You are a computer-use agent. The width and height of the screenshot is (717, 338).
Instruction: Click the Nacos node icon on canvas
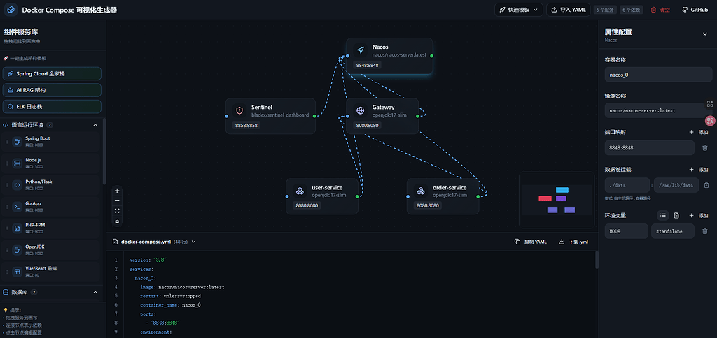[x=361, y=50]
